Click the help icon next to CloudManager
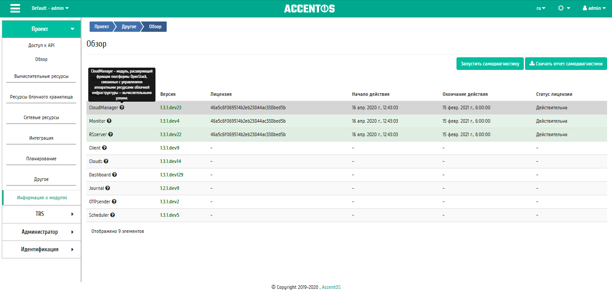 click(122, 107)
